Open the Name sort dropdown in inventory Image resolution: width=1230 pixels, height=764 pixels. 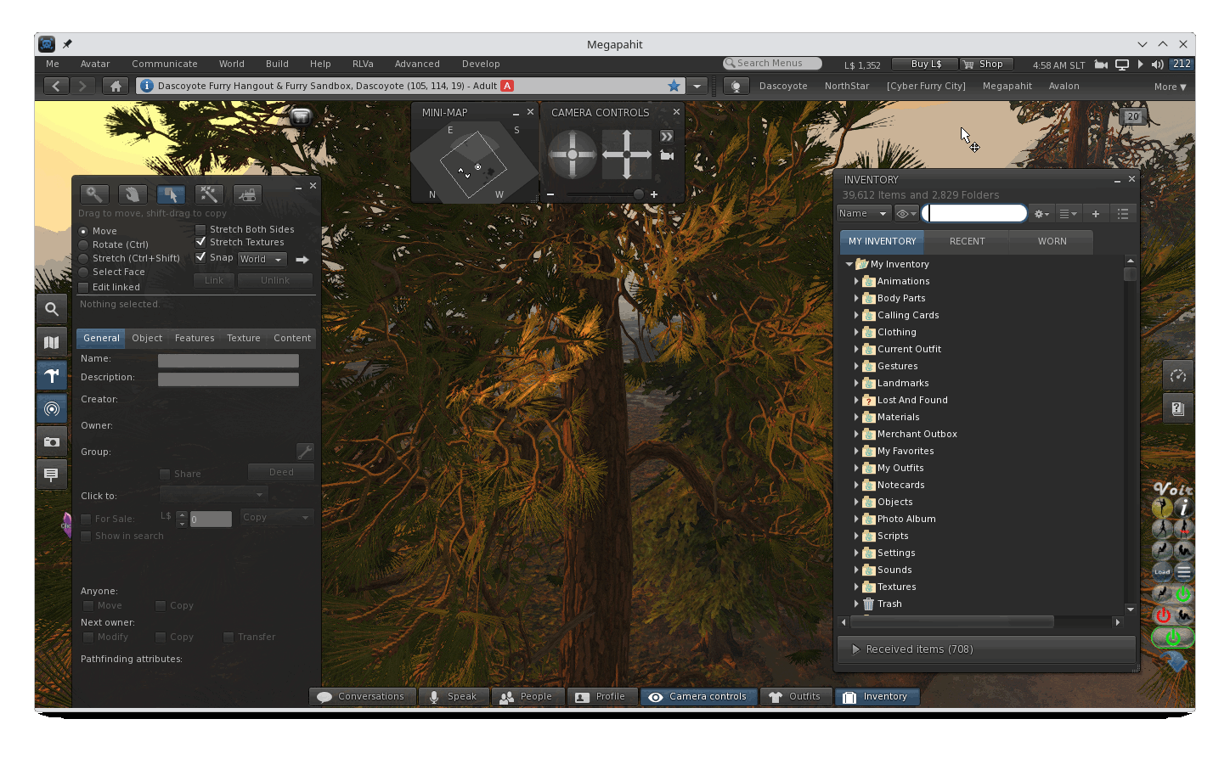coord(863,213)
